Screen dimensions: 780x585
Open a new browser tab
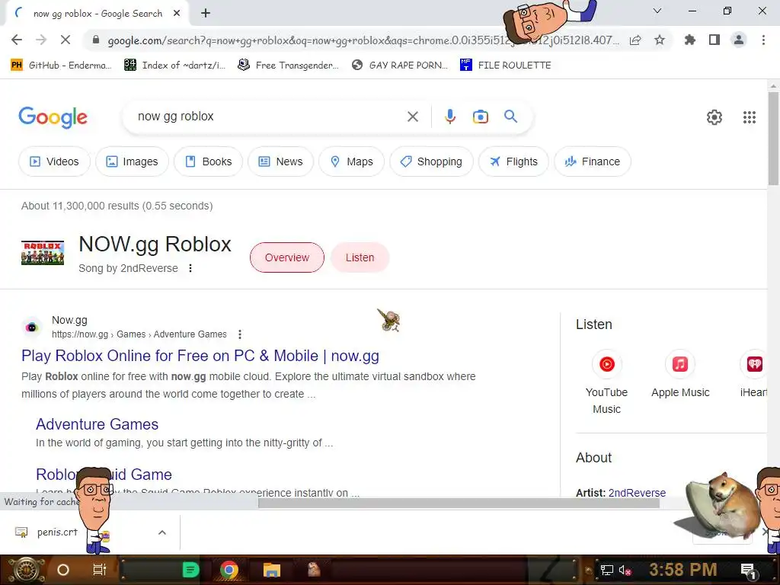[x=206, y=14]
